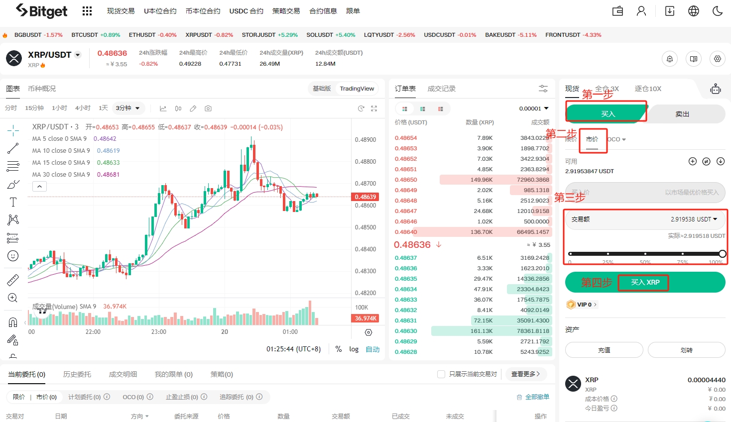Select the magnet mode tool
The image size is (731, 422).
pyautogui.click(x=13, y=322)
